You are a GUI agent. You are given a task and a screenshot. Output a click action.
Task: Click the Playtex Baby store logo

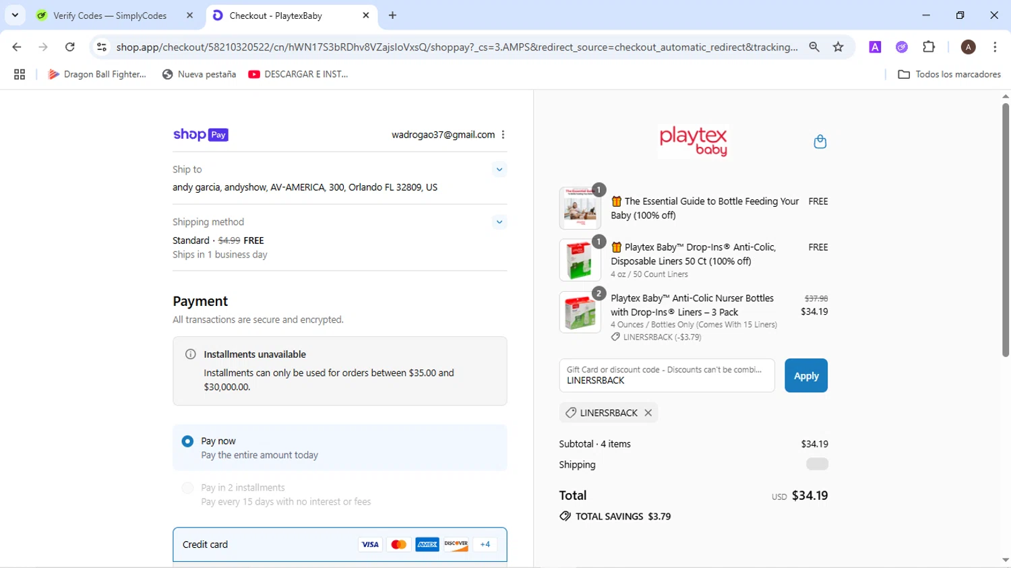pyautogui.click(x=694, y=141)
